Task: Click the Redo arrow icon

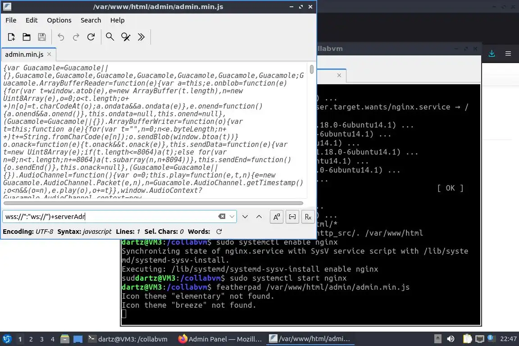Action: click(x=76, y=37)
